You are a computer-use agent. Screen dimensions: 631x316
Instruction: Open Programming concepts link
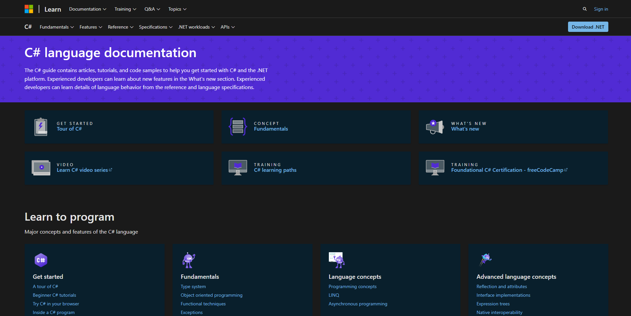click(x=352, y=286)
